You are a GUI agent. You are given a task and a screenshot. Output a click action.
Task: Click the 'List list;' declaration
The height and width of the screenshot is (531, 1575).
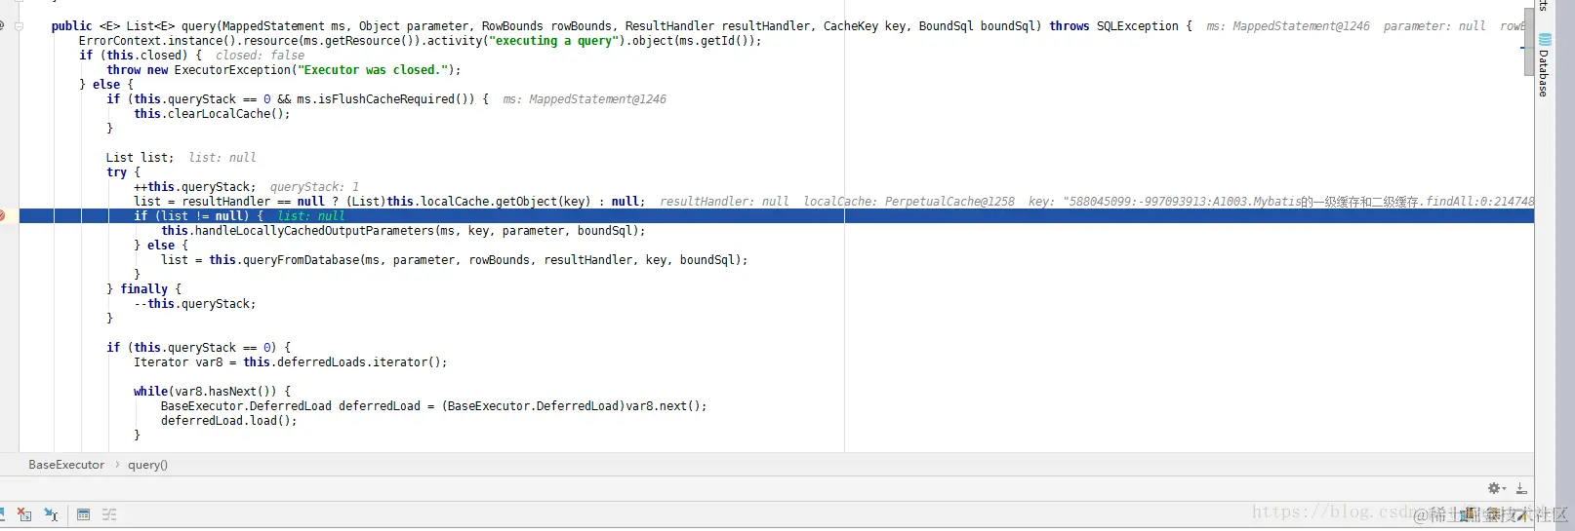pos(141,158)
